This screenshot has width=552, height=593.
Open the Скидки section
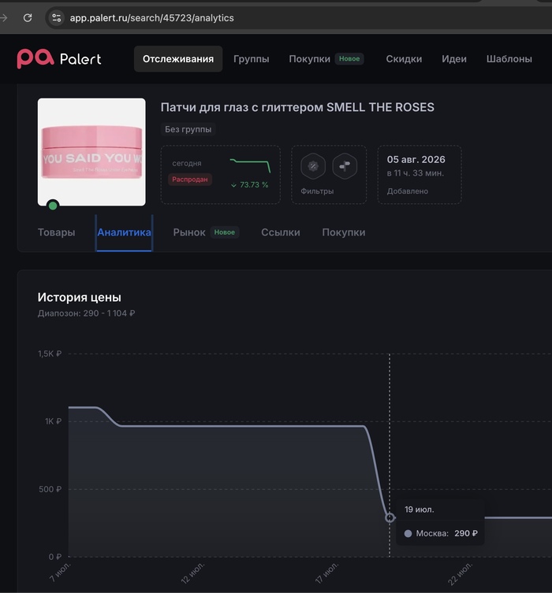(x=404, y=58)
